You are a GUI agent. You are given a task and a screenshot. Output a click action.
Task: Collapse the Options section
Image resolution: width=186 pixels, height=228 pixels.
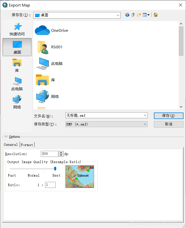pos(6,137)
